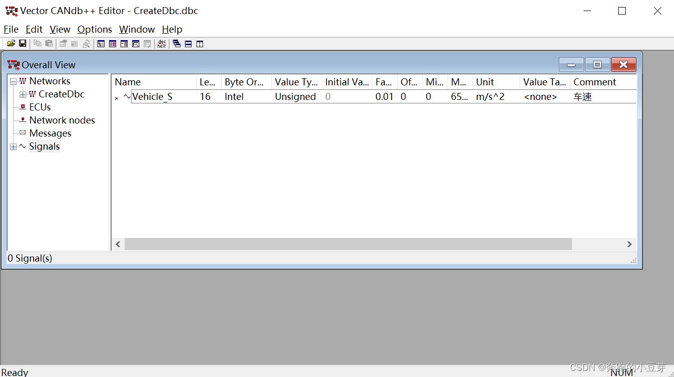674x377 pixels.
Task: Click the grayed Copy toolbar icon
Action: point(38,44)
